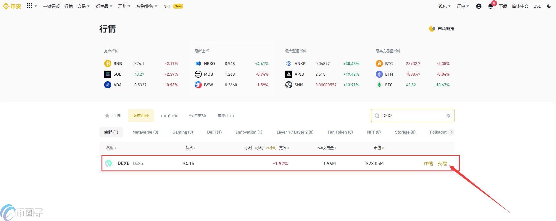Image resolution: width=556 pixels, height=221 pixels.
Task: Click the SNM coin icon
Action: (x=289, y=85)
